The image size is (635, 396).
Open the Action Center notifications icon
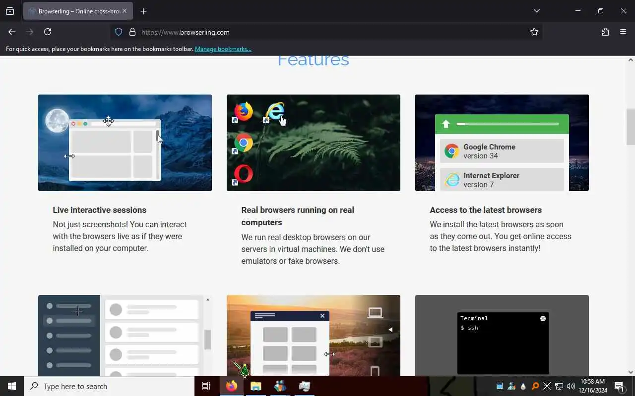(x=619, y=386)
